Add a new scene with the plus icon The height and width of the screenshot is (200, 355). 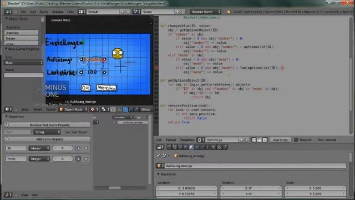pos(177,12)
